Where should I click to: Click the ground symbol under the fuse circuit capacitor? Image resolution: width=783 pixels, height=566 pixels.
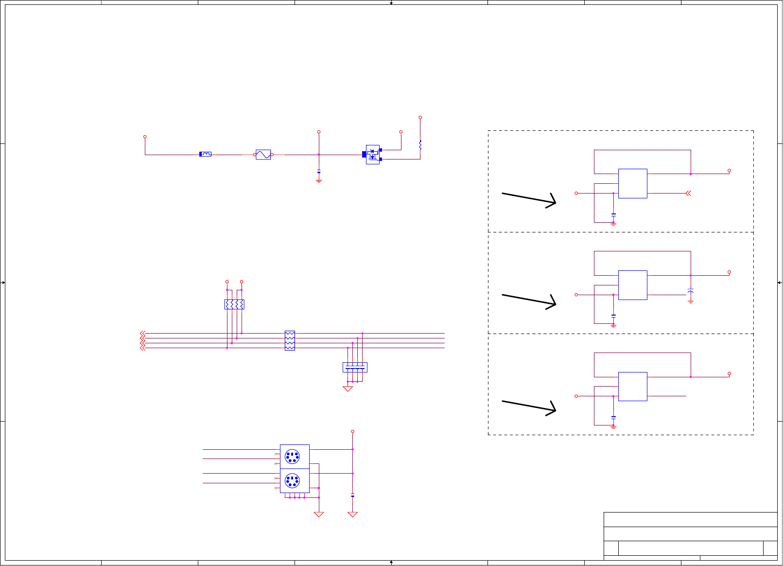[x=319, y=180]
